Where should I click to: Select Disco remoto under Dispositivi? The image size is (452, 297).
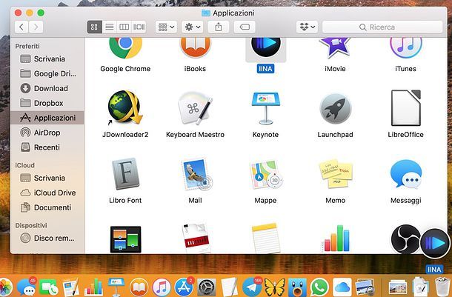click(47, 238)
